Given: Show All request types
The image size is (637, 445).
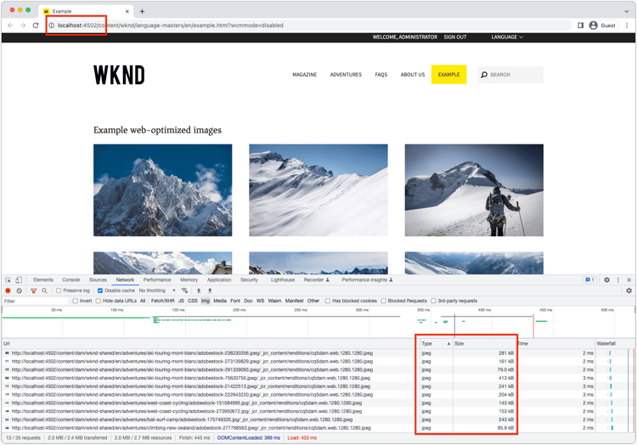Looking at the screenshot, I should pyautogui.click(x=143, y=301).
